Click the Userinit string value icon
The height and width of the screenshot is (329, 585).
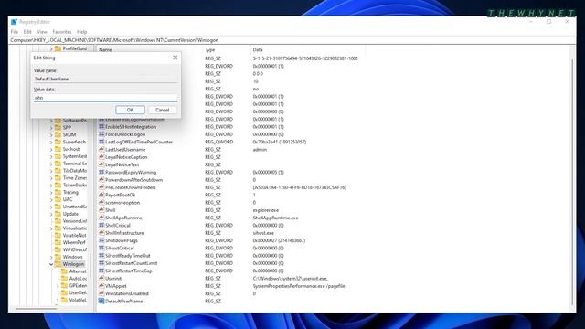click(x=101, y=278)
